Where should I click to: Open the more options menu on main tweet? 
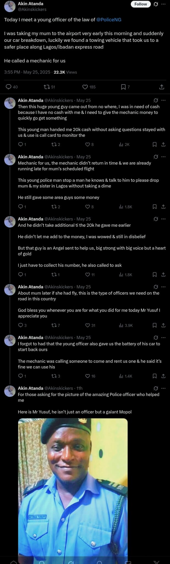pyautogui.click(x=164, y=4)
